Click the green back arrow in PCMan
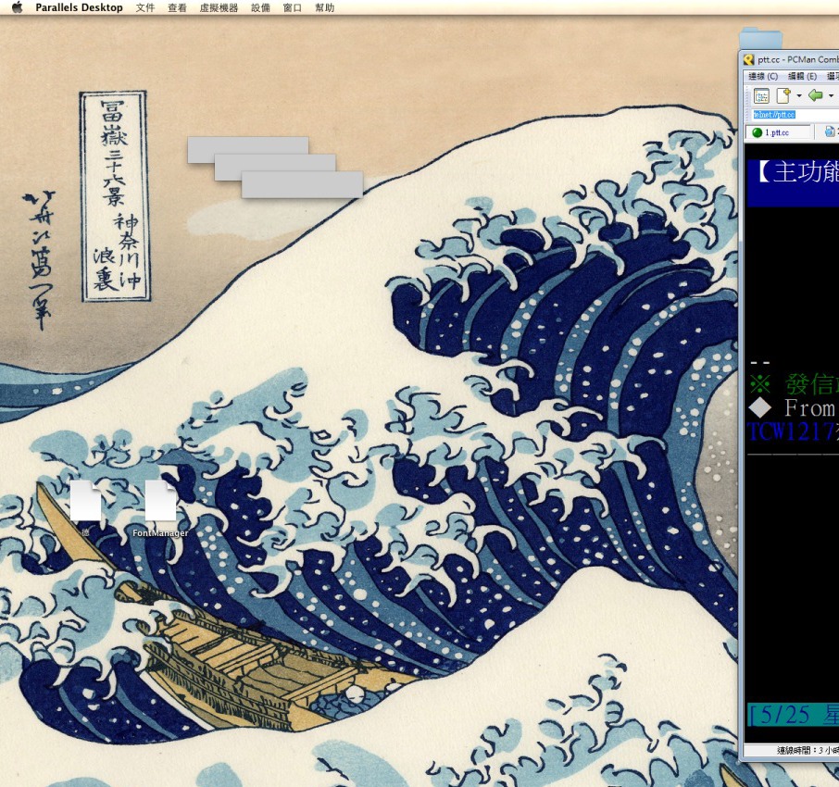839x787 pixels. coord(815,95)
